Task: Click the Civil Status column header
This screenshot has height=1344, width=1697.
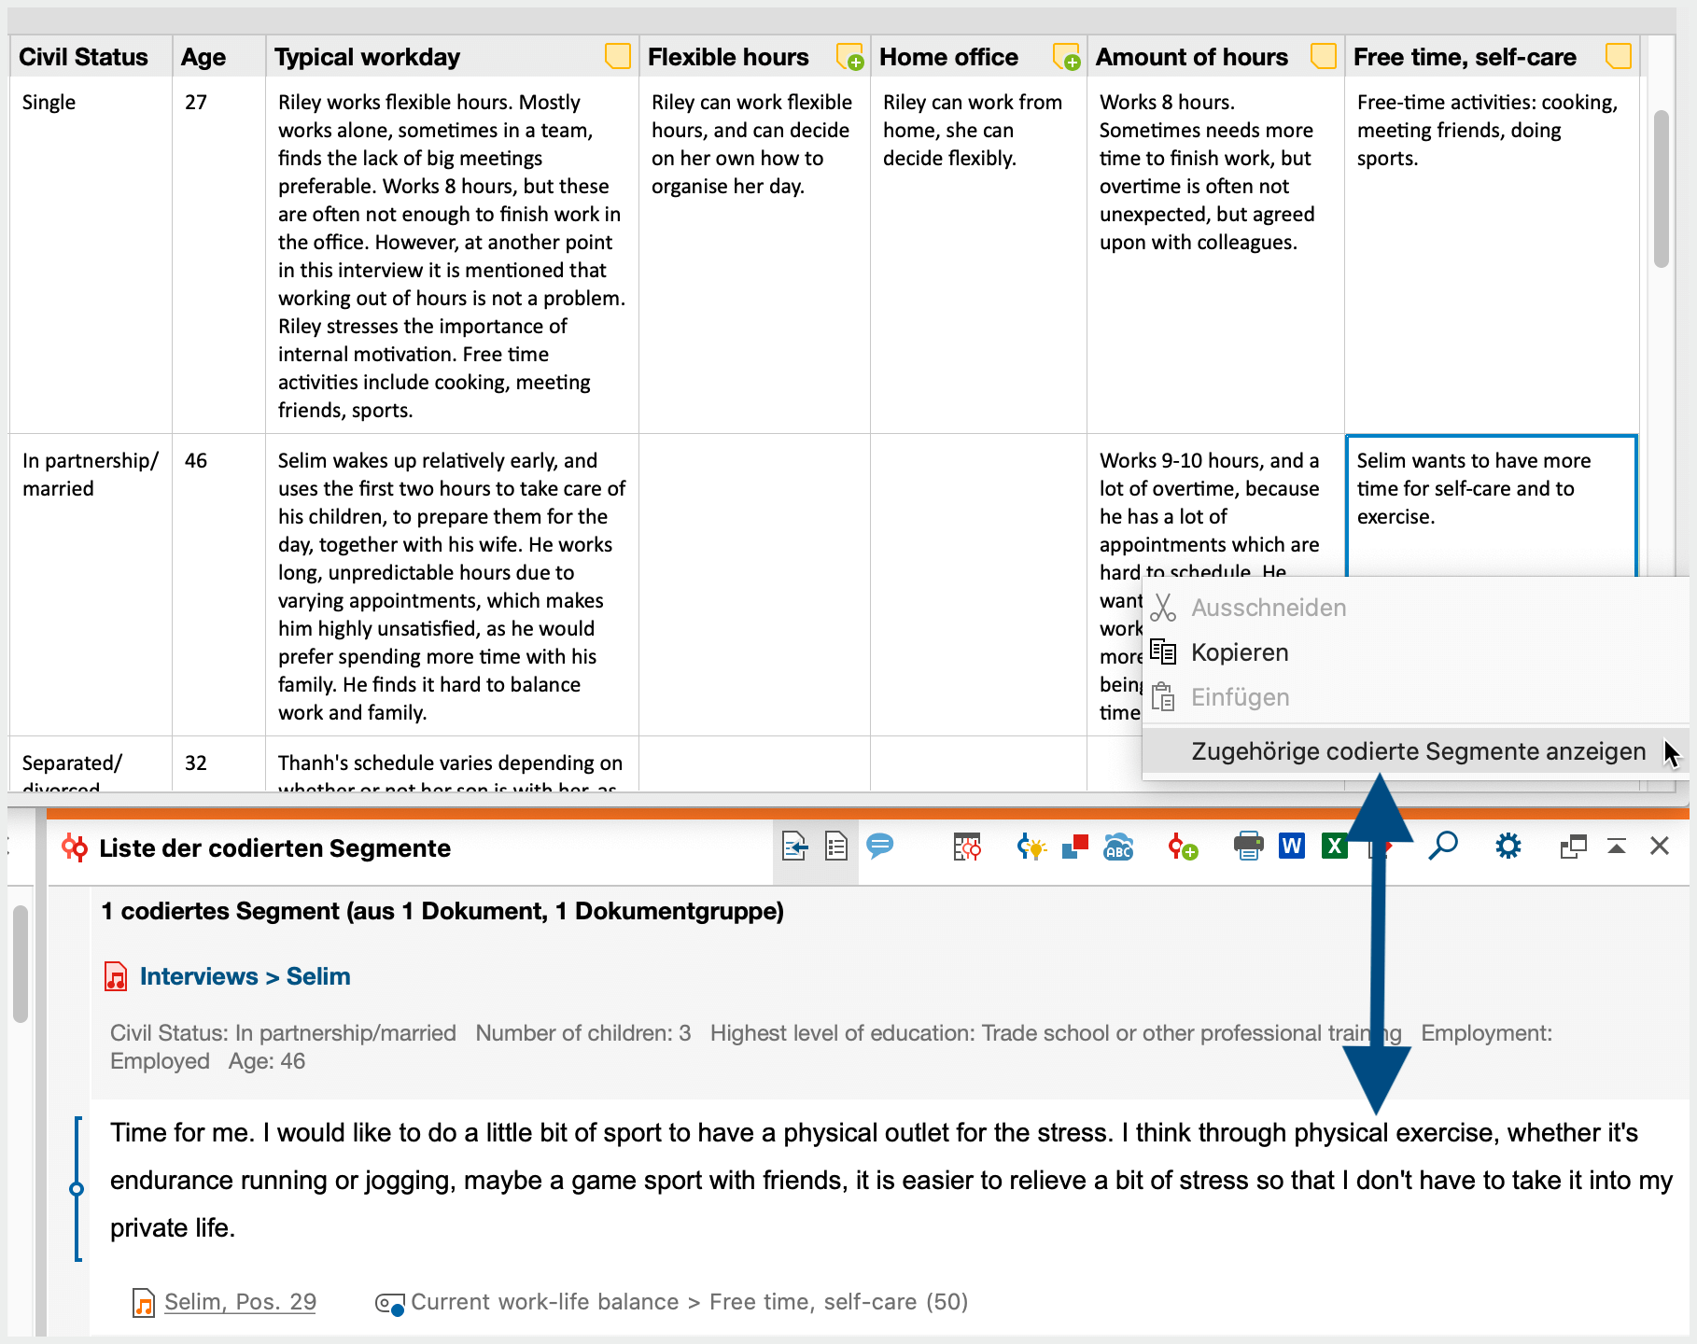Action: coord(91,57)
